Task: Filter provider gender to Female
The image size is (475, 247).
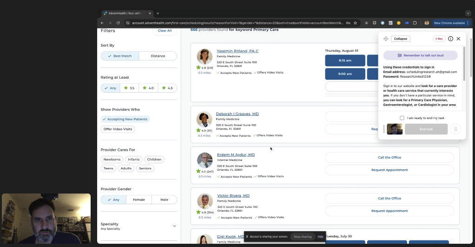Action: pyautogui.click(x=139, y=200)
